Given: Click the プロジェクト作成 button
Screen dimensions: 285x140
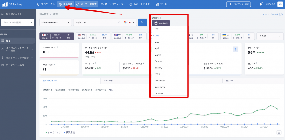Looking at the screenshot, I should [238, 4].
